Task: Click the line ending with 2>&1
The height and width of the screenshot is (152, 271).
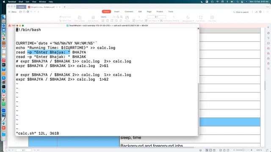Action: click(62, 66)
